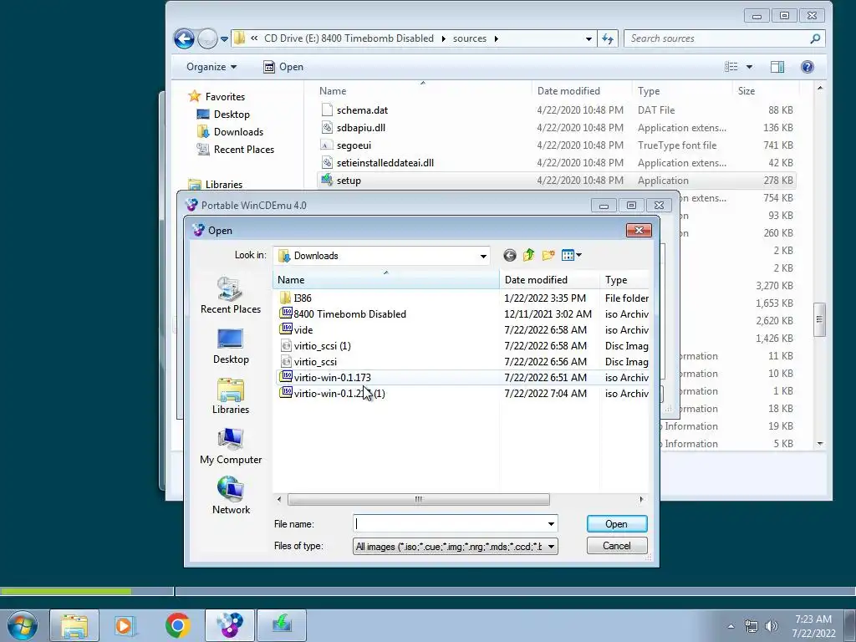The height and width of the screenshot is (642, 856).
Task: Select Recent Places in Open dialog sidebar
Action: (231, 295)
